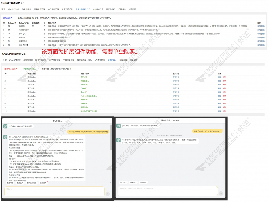The image size is (269, 203).
Task: Click the send arrow in 该AI已启用上下文关联 chat
Action: [x=221, y=194]
